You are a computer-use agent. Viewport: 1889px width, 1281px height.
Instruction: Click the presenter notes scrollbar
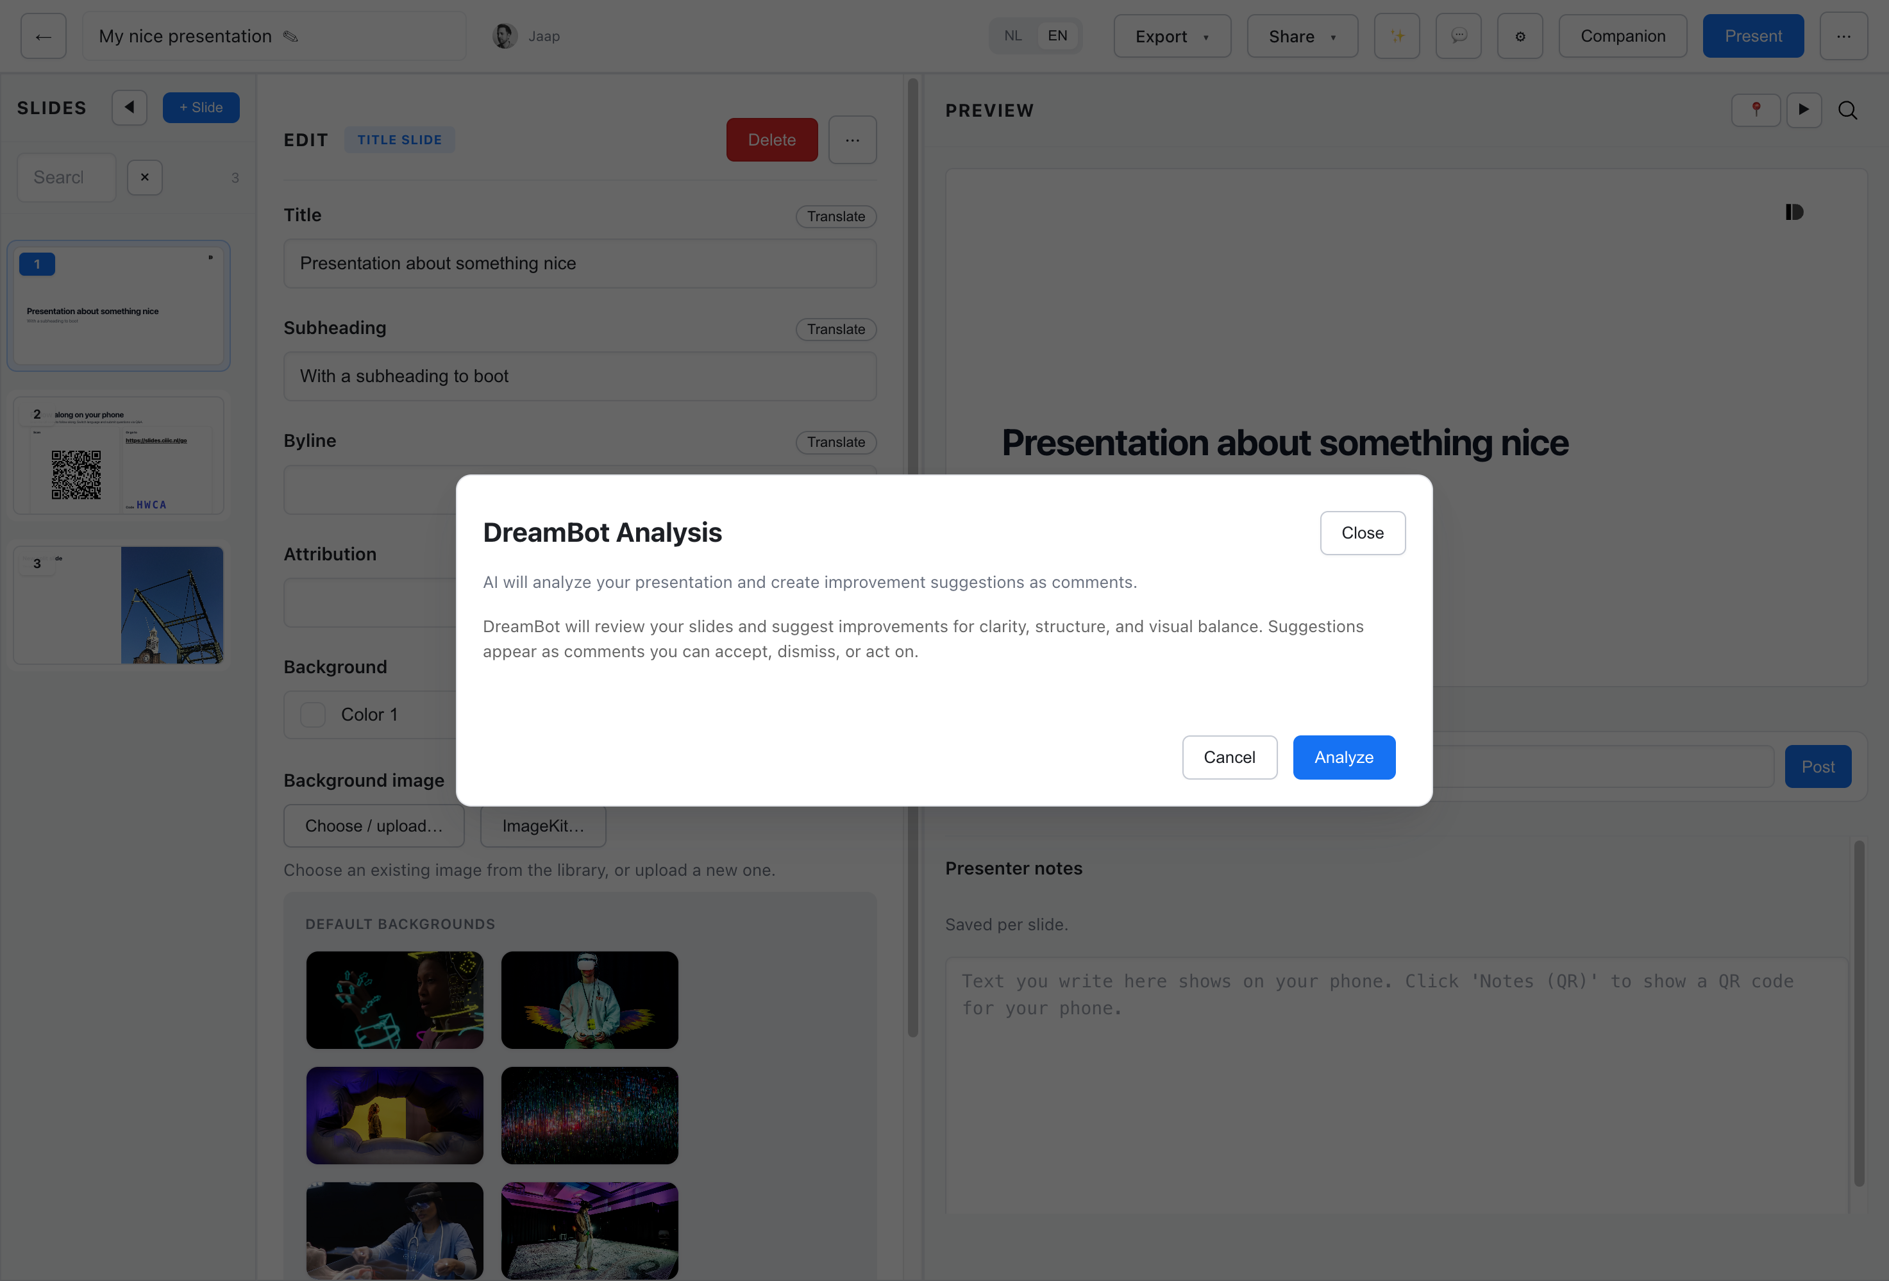1859,1013
